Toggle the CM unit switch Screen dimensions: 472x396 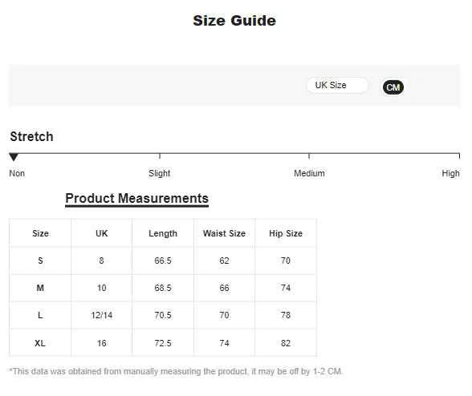coord(393,87)
